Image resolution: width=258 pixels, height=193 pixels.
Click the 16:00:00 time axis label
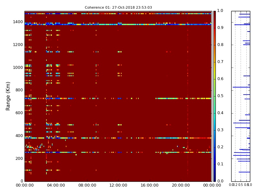point(150,185)
